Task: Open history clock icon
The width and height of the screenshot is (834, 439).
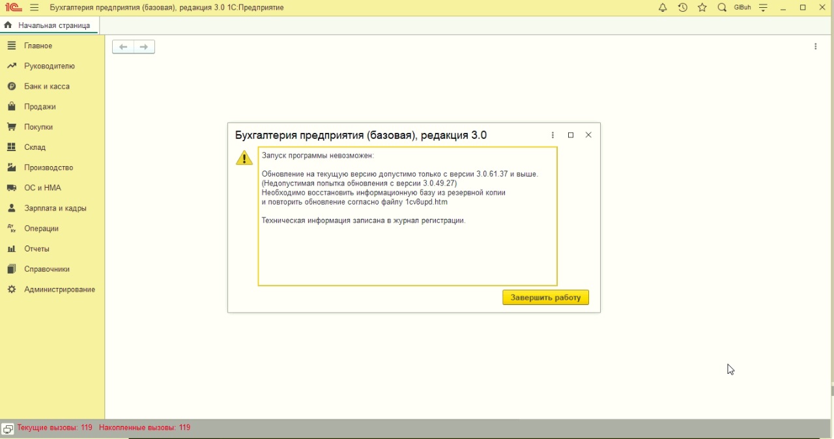Action: click(x=683, y=8)
